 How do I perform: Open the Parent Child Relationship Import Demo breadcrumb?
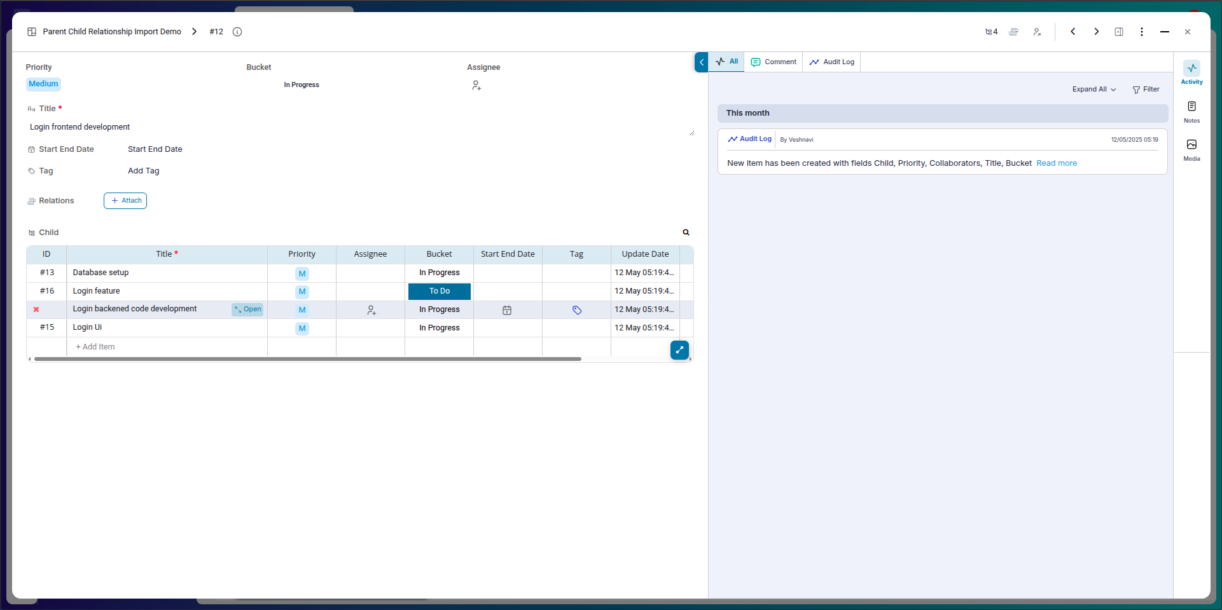pyautogui.click(x=112, y=32)
